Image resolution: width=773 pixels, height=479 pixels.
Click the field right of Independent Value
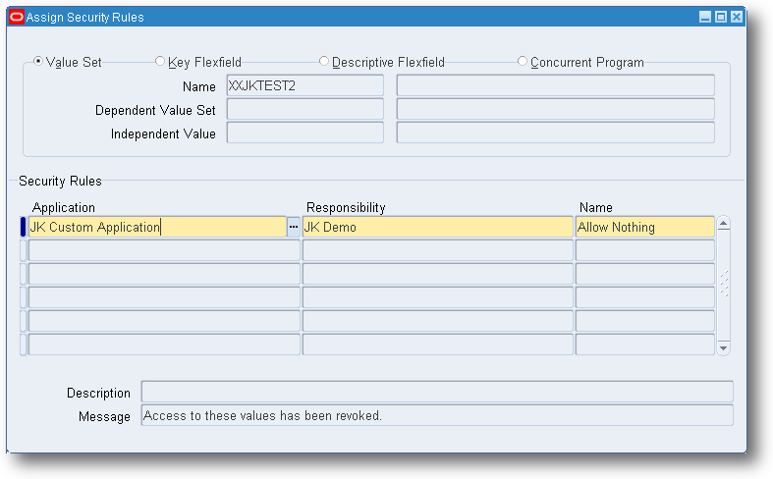pyautogui.click(x=556, y=133)
